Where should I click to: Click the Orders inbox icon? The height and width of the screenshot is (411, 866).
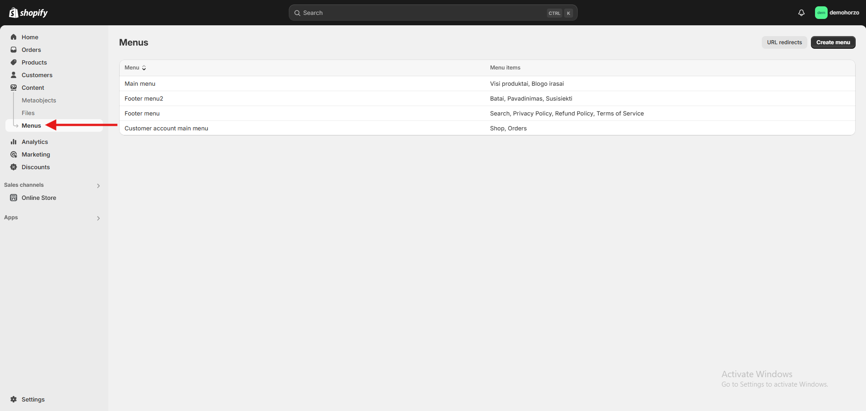pos(14,50)
